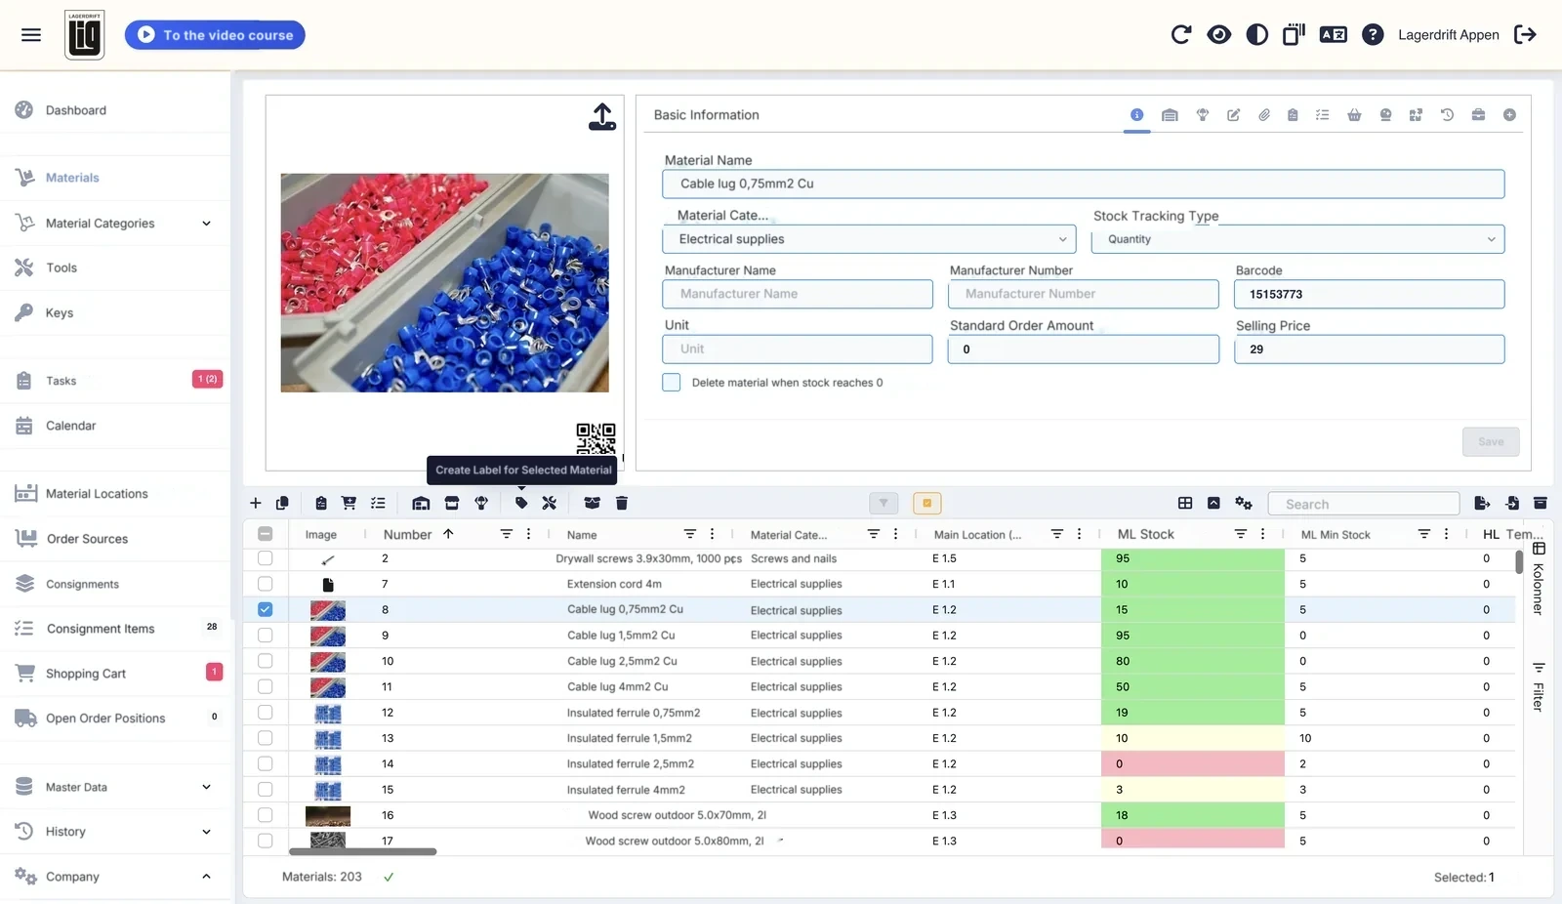Click the logout arrow icon
This screenshot has height=904, width=1562.
1525,35
